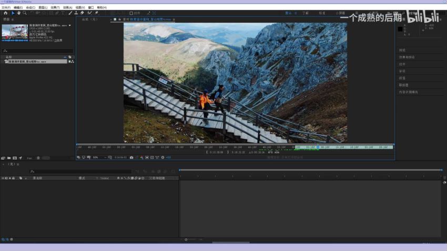This screenshot has width=447, height=251.
Task: Open the 编辑(E) menu
Action: pos(18,8)
